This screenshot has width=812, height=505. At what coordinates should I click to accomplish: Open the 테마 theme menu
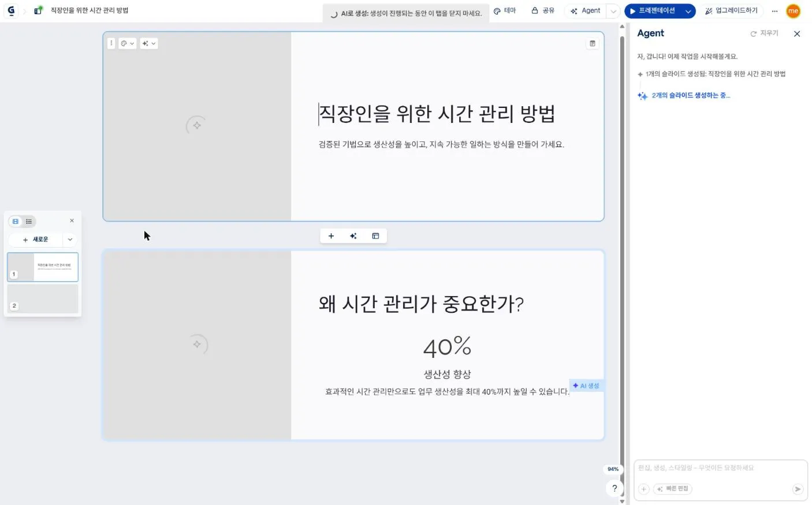pyautogui.click(x=505, y=10)
